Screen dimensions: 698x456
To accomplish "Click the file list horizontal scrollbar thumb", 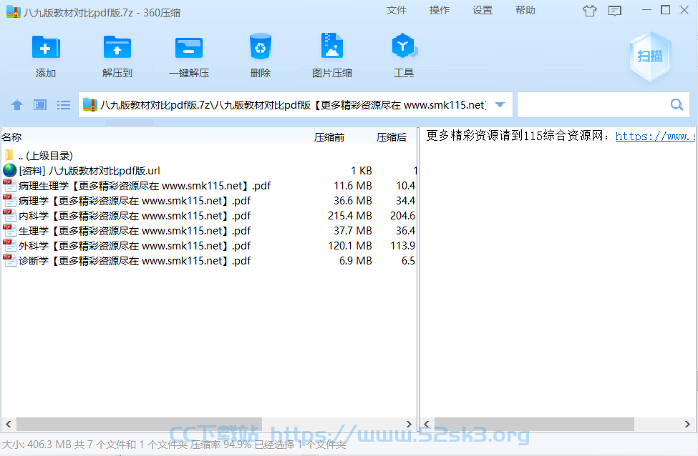I will 140,424.
